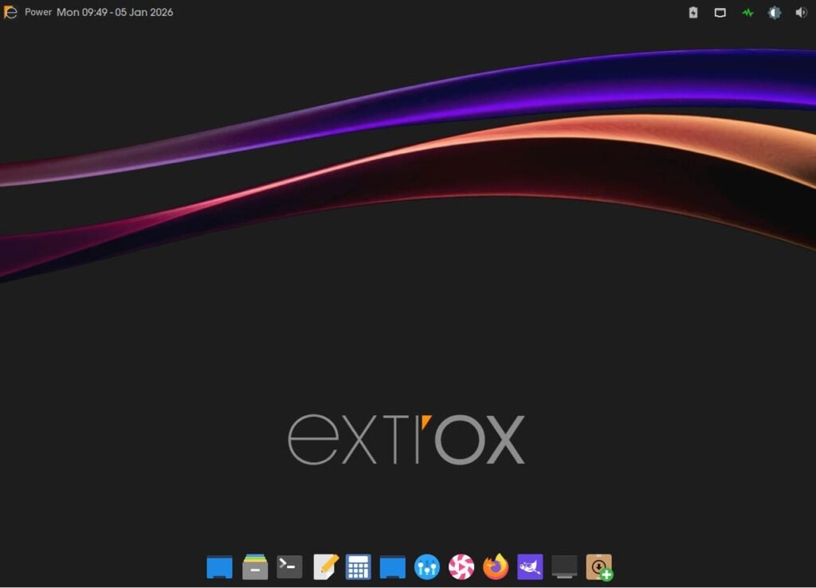Open the settings app with sliders icon
The height and width of the screenshot is (588, 816).
coord(426,566)
